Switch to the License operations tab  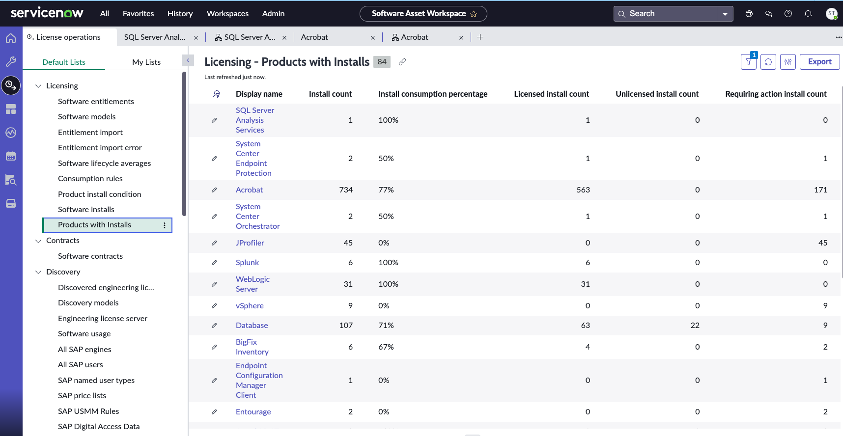point(70,37)
